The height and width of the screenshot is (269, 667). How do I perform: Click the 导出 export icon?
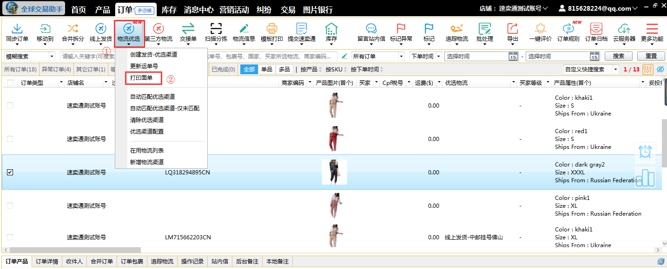513,28
